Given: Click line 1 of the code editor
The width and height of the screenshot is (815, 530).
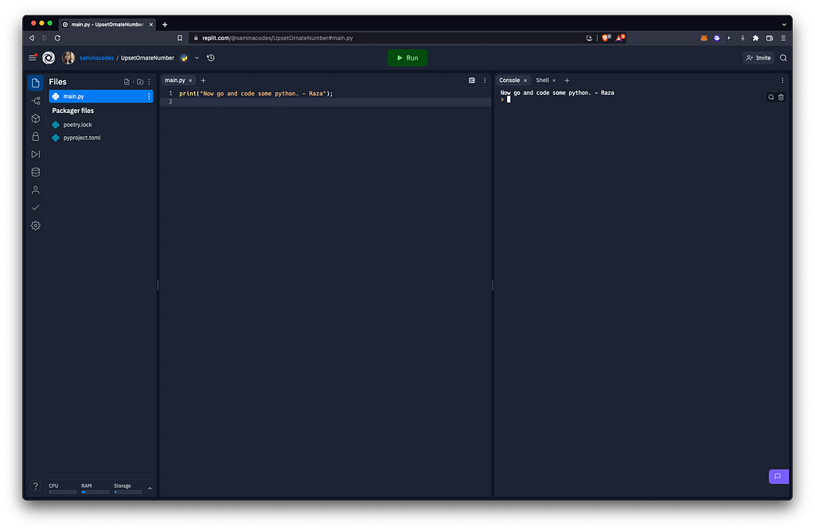Looking at the screenshot, I should [x=255, y=94].
